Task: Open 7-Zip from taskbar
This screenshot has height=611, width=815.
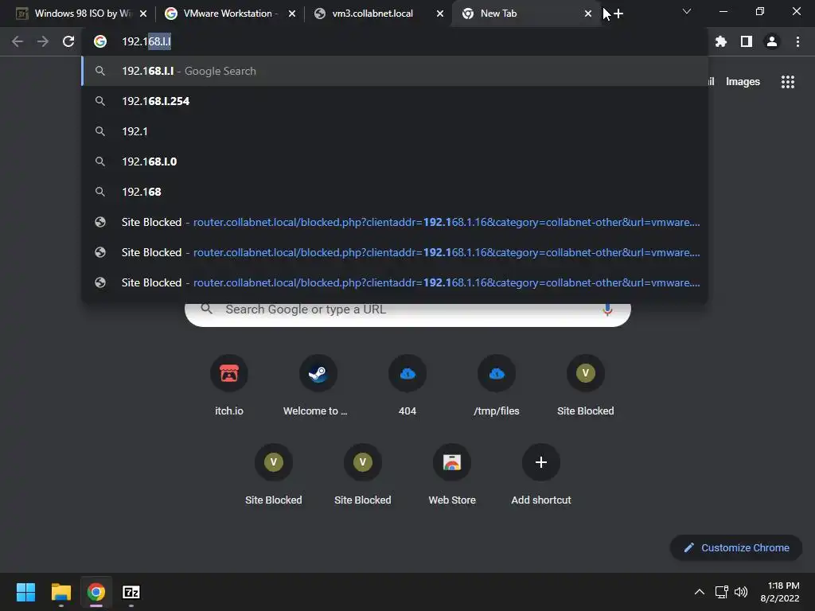Action: click(x=131, y=592)
